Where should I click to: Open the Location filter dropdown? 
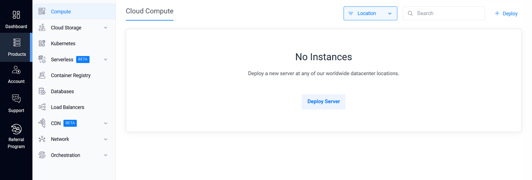coord(370,13)
